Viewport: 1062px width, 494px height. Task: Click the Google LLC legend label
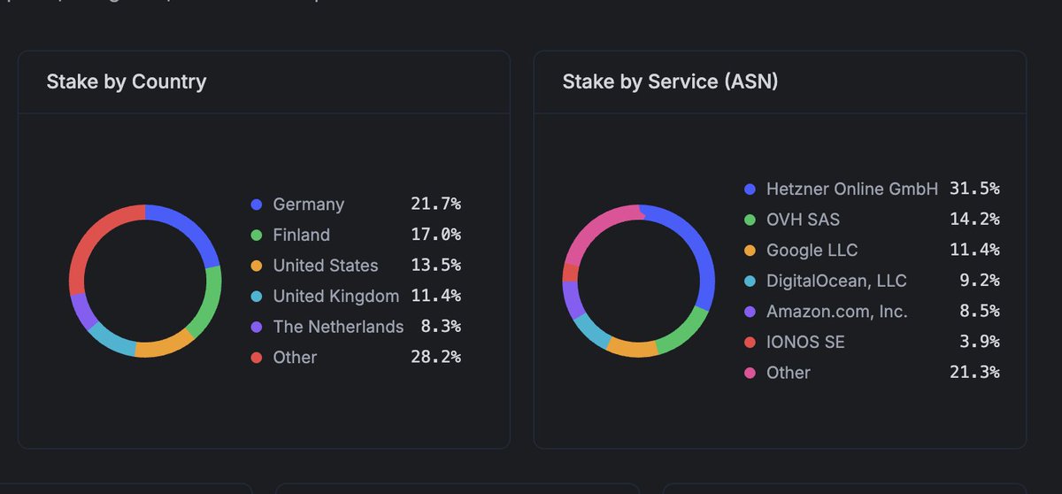[x=812, y=251]
